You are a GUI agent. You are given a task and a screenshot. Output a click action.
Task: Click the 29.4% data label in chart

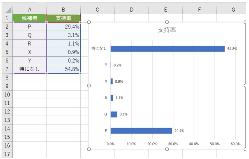click(179, 131)
